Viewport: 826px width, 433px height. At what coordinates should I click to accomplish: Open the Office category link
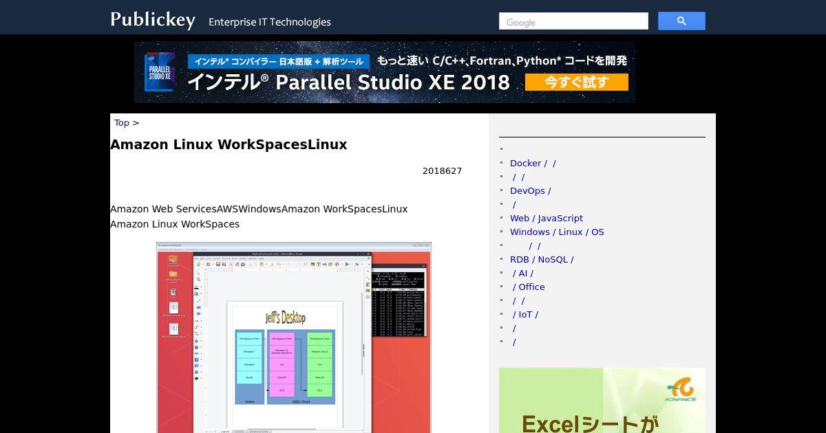click(529, 287)
